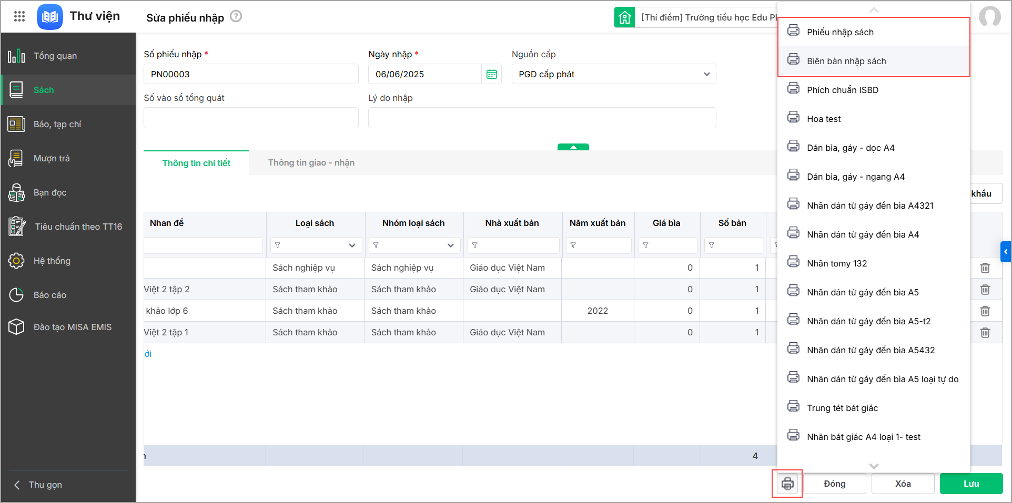Click the Xóa button
The image size is (1012, 503).
click(903, 484)
